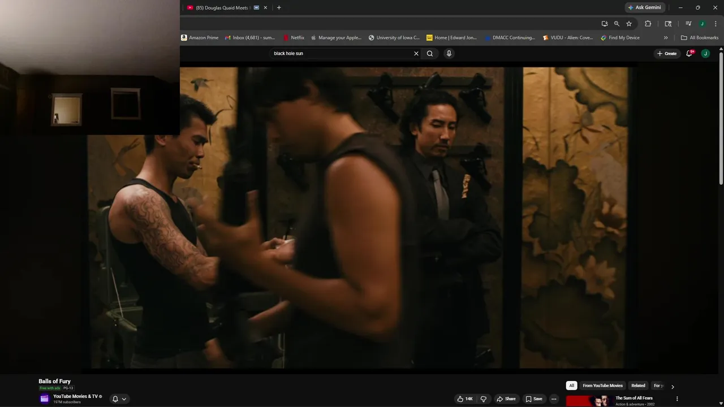Screen dimensions: 724x407
Task: Open the side panel search icon
Action: [x=668, y=24]
